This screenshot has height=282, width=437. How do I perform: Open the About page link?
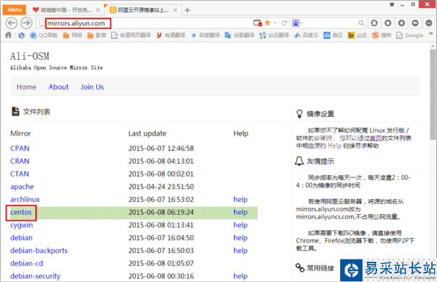59,87
